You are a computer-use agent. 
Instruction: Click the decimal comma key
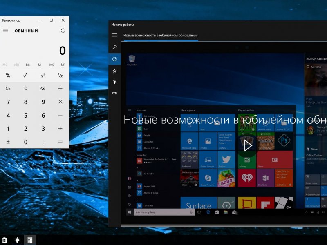click(x=43, y=142)
